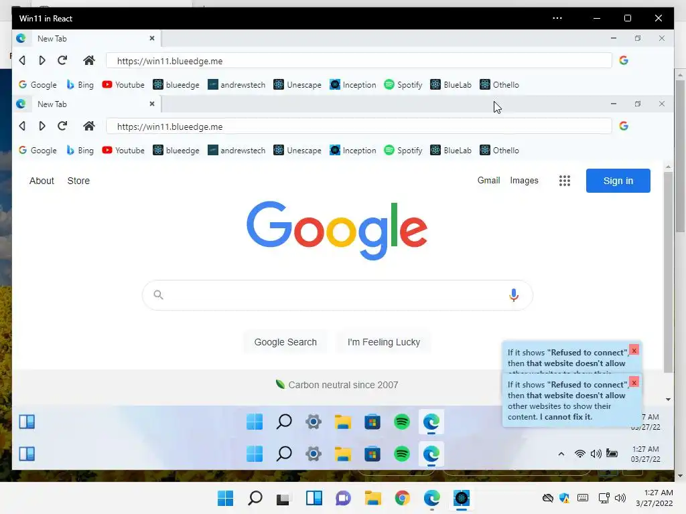Open Bing bookmark in outer bookmarks bar
The height and width of the screenshot is (514, 686).
point(80,85)
